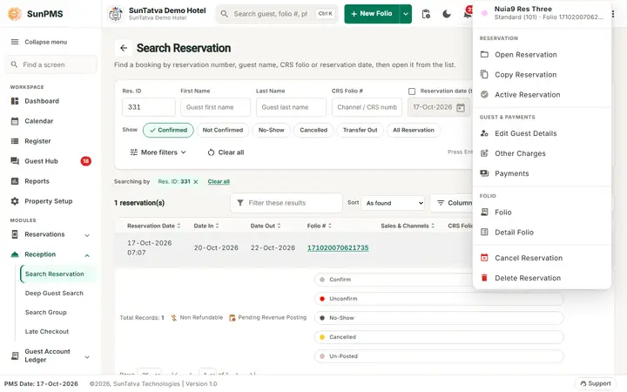
Task: Toggle the Confirmed filter chip
Action: coord(168,131)
